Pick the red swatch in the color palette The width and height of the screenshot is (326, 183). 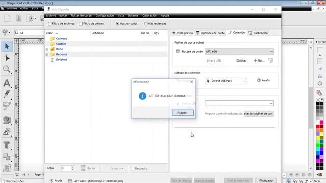point(318,127)
